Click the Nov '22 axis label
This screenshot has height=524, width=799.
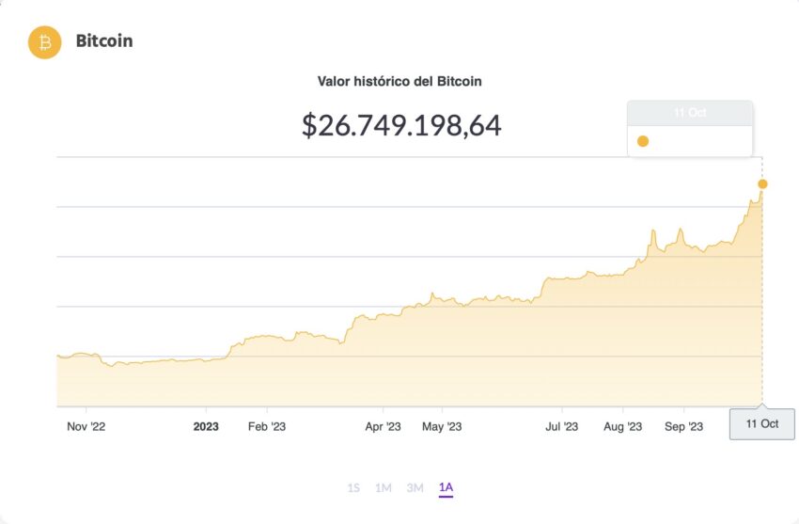[86, 426]
